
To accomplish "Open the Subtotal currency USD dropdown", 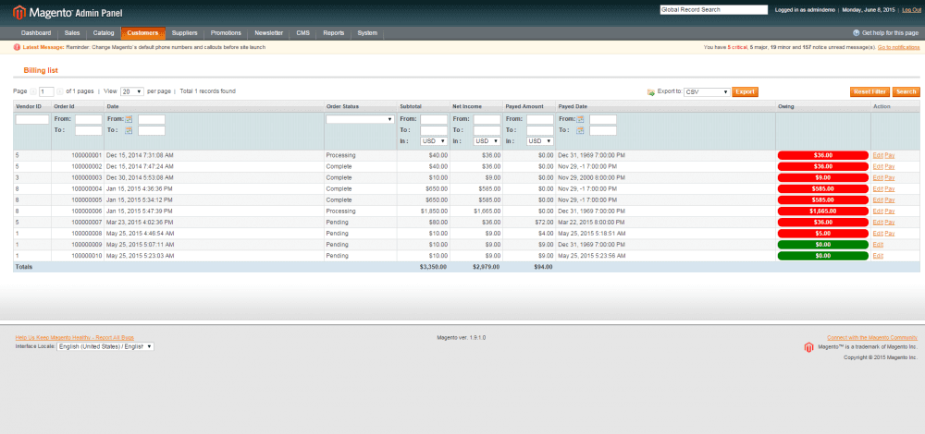I will click(x=434, y=141).
